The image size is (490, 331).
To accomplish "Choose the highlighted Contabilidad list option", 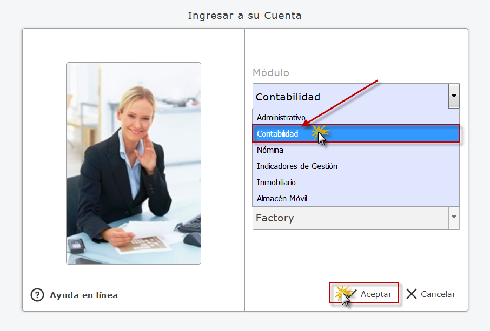I will (356, 133).
